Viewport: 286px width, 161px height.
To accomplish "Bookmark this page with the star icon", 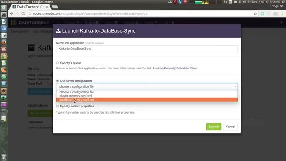I will point(255,14).
